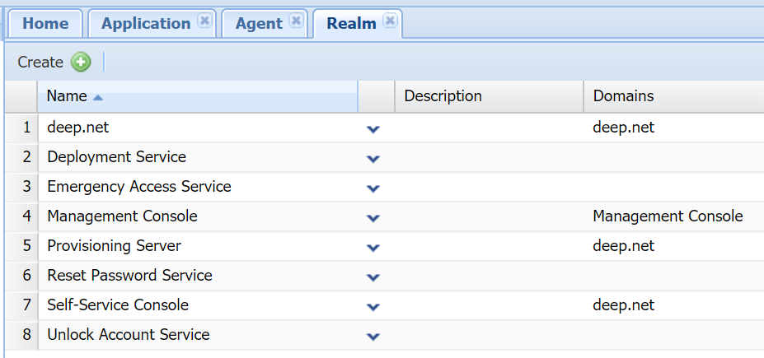Switch to the Agent tab
The image size is (764, 358).
(x=259, y=24)
